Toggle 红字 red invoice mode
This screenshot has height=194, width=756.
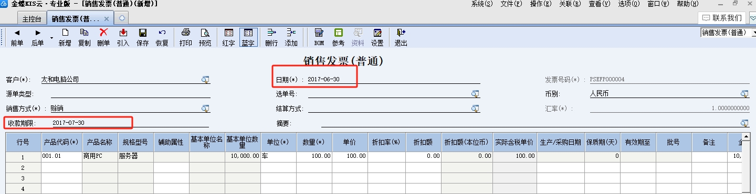[228, 37]
